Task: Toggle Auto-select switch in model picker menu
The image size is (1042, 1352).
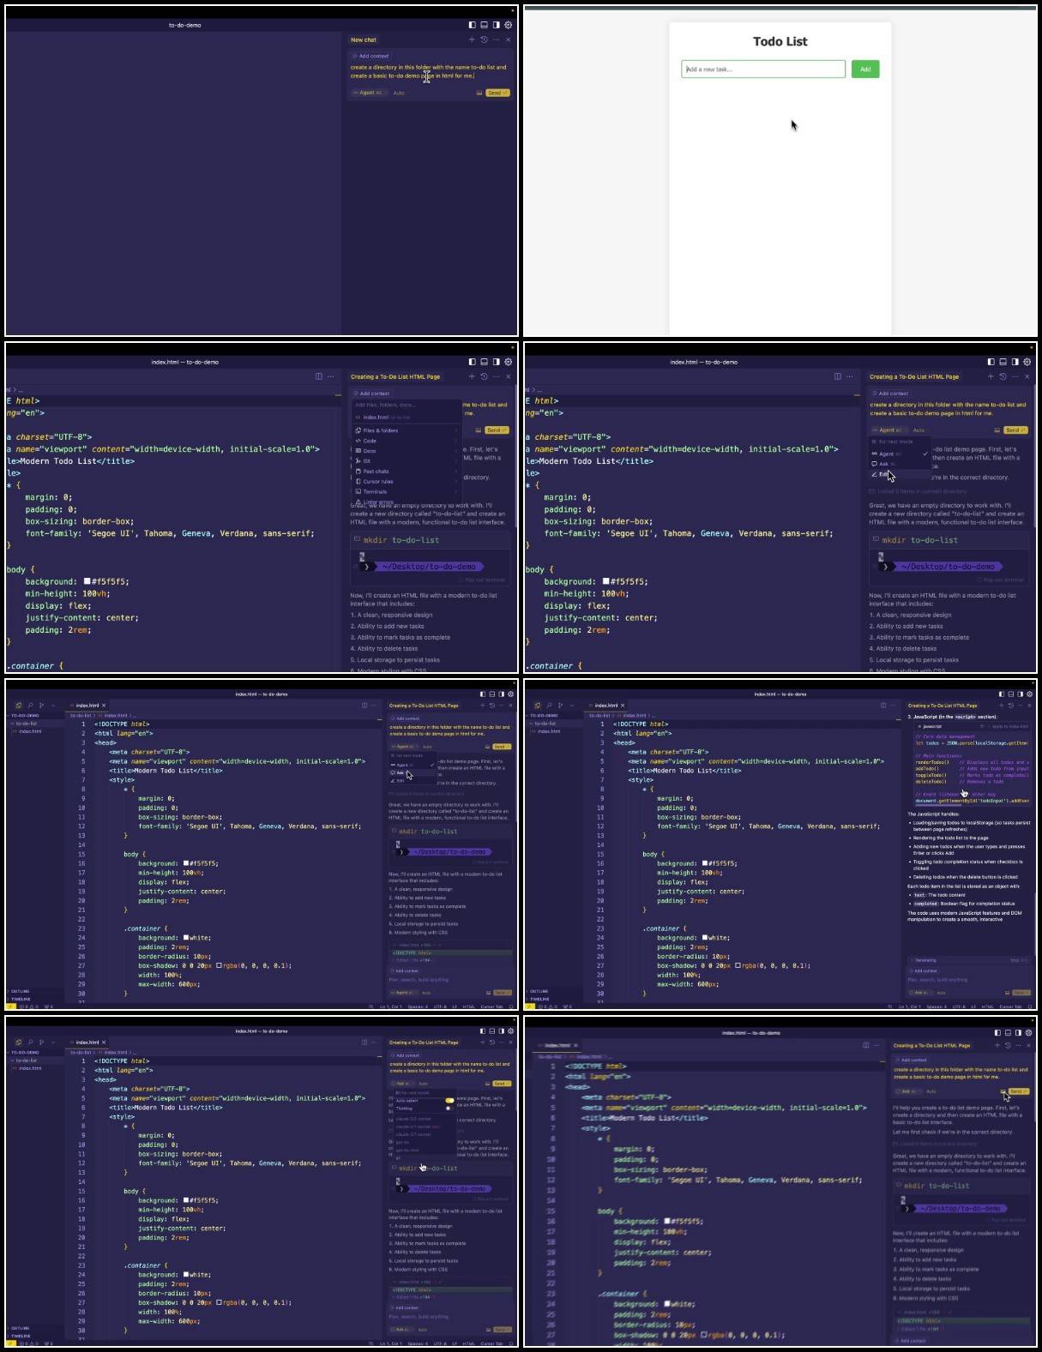Action: click(x=449, y=1101)
